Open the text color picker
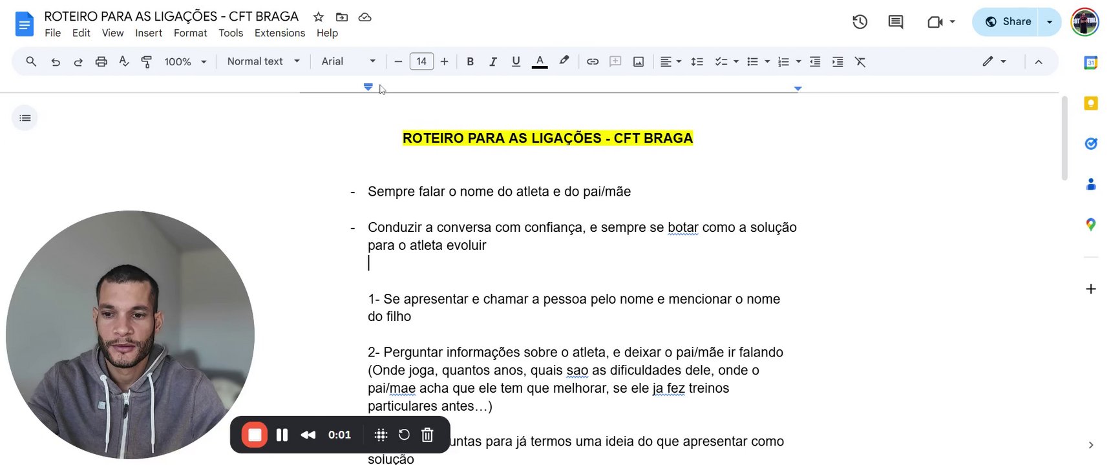Image resolution: width=1111 pixels, height=465 pixels. [540, 62]
